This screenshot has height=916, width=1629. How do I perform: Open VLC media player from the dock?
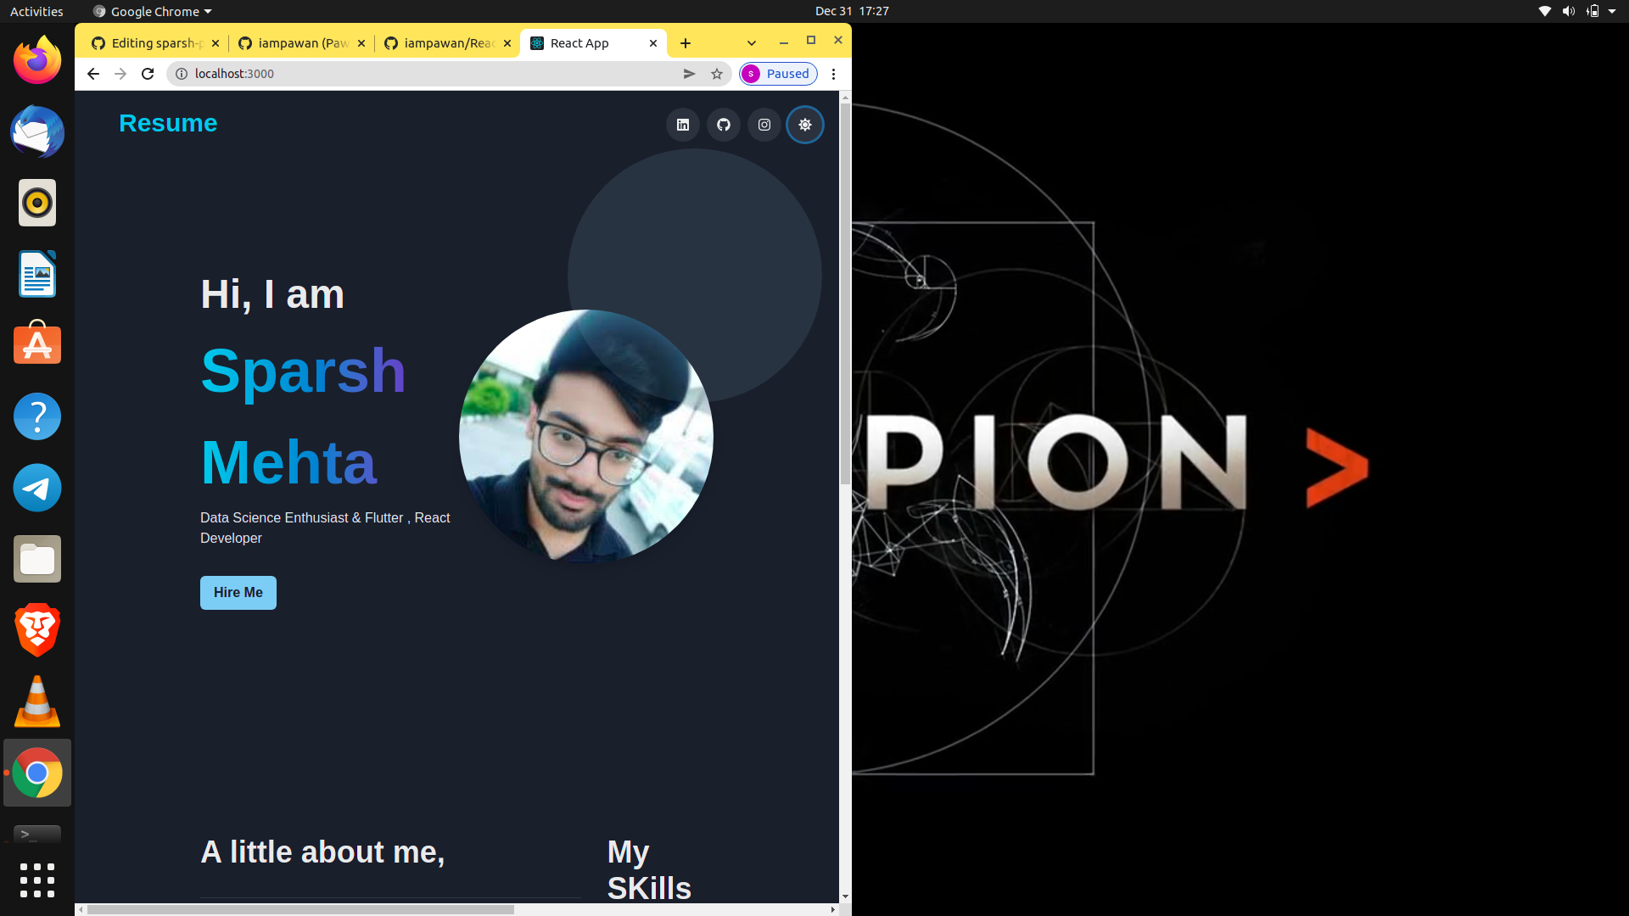[x=36, y=701]
